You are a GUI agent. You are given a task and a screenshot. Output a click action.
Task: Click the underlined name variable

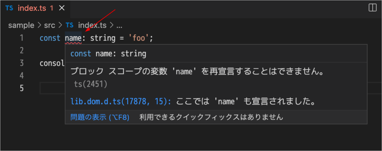pyautogui.click(x=73, y=38)
